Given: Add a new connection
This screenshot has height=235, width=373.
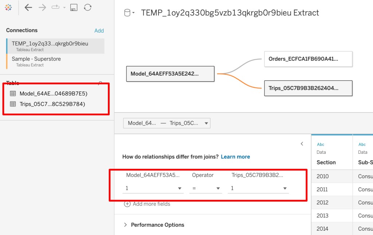Looking at the screenshot, I should coord(99,31).
